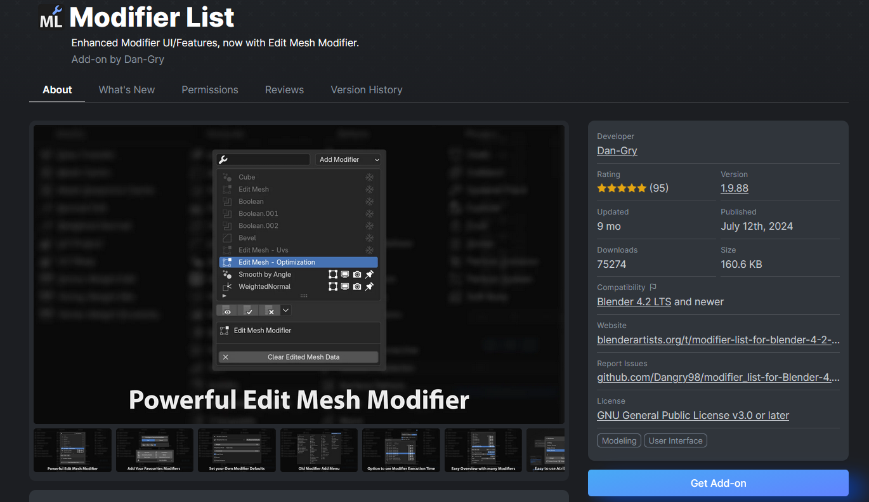Click the X icon on Clear Edited Mesh Data
The image size is (869, 502).
click(225, 357)
